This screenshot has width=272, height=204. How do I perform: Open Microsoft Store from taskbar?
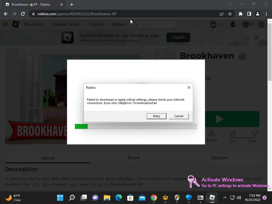tap(130, 198)
